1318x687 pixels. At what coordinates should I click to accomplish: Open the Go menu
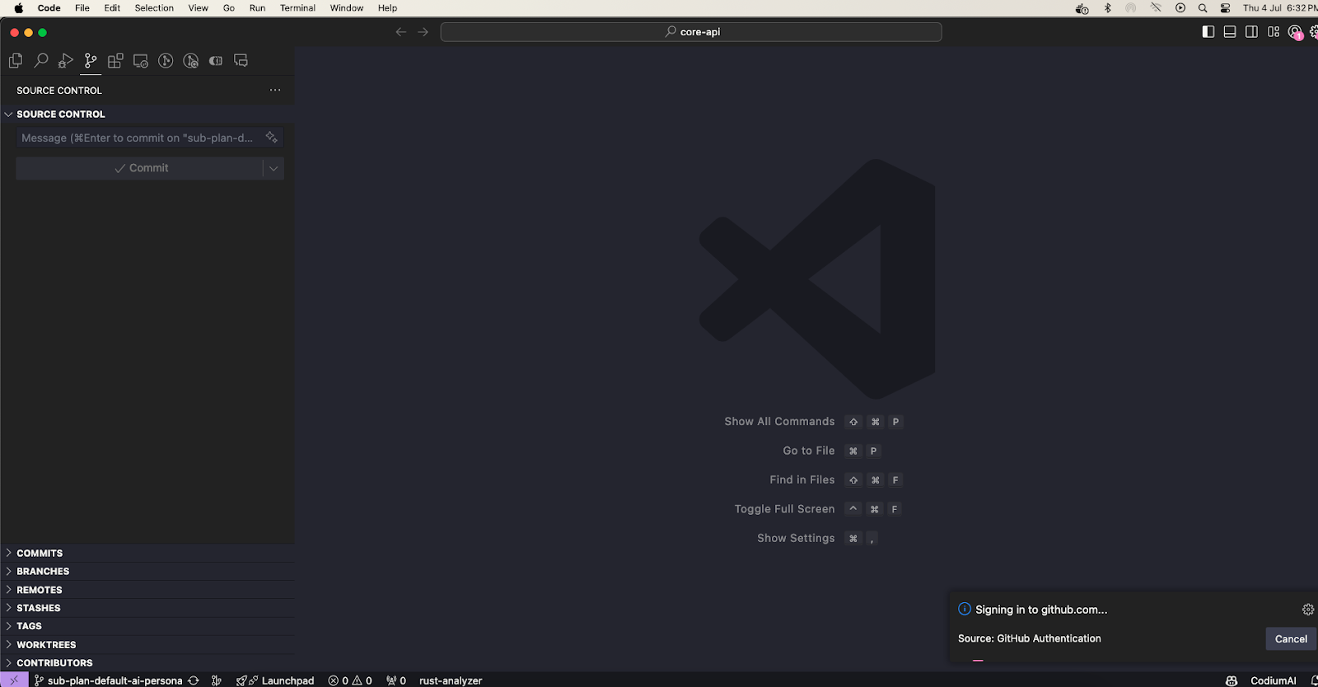click(x=229, y=8)
